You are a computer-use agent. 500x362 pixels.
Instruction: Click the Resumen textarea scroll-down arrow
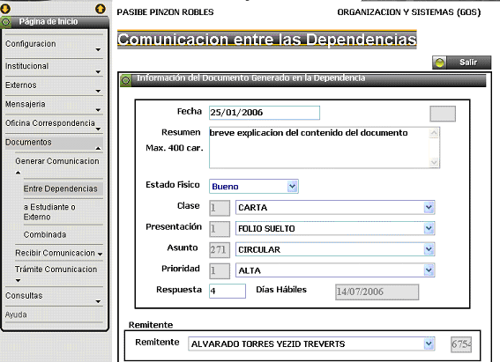click(x=434, y=162)
